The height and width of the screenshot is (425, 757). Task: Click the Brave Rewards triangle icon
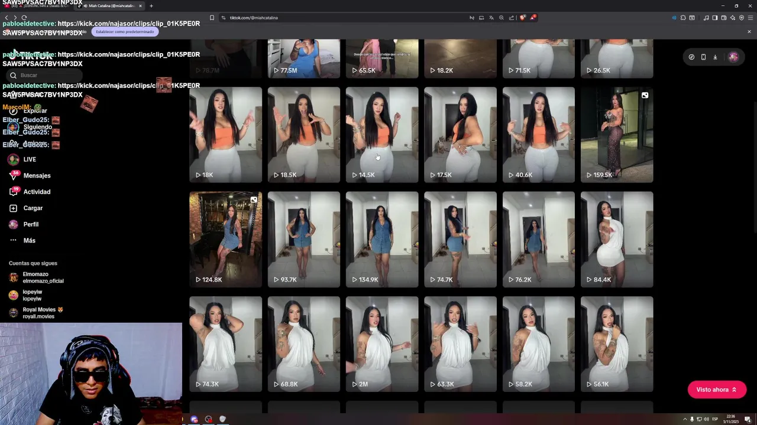(x=533, y=18)
